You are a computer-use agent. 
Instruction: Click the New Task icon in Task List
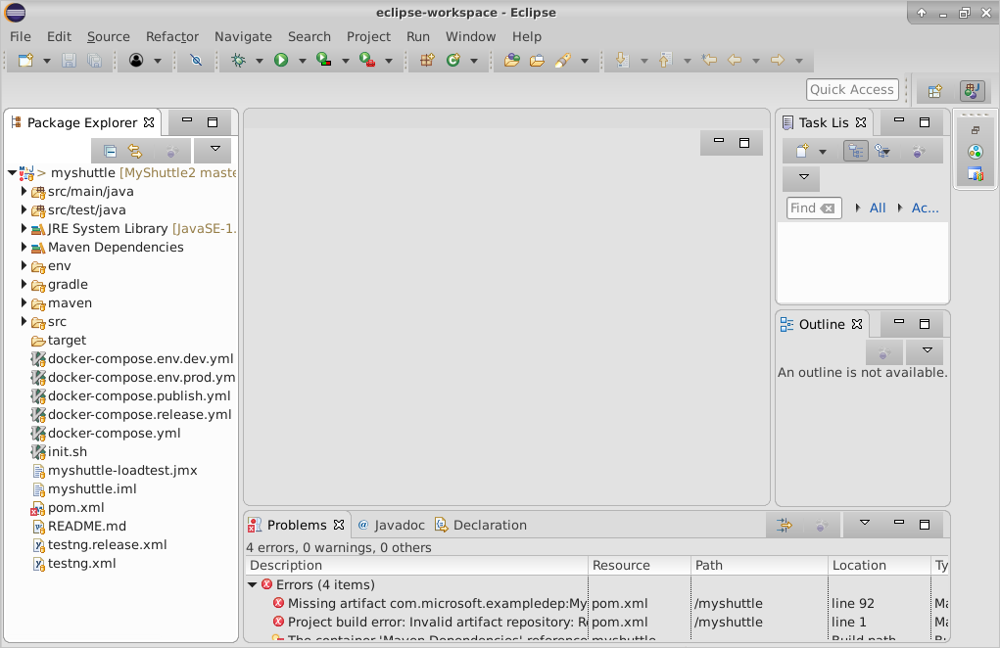(802, 151)
